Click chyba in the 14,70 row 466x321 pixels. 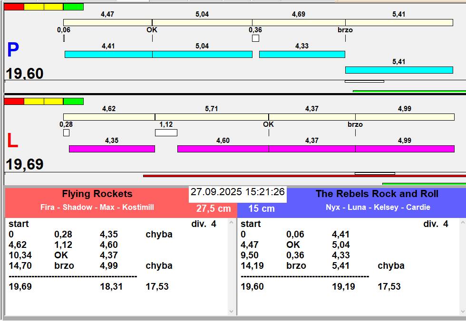coord(159,266)
